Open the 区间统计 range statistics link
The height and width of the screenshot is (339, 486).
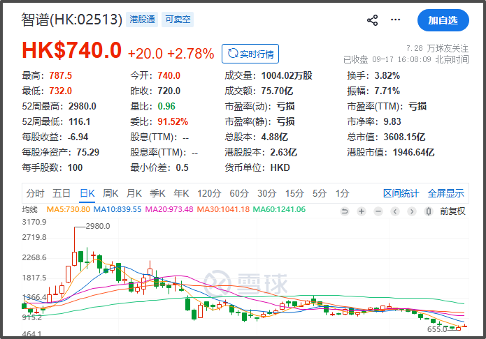pos(401,194)
